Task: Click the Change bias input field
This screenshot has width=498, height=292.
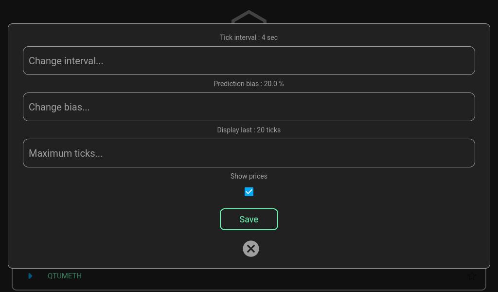Action: pyautogui.click(x=249, y=107)
